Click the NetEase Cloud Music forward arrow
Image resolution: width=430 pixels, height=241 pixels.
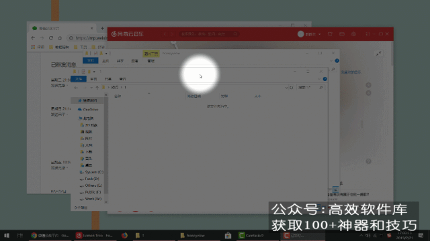pos(172,34)
